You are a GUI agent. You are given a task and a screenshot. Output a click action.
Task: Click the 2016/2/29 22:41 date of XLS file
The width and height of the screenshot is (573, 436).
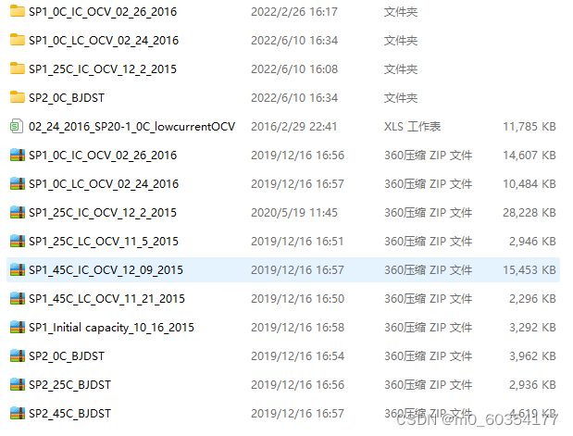293,127
